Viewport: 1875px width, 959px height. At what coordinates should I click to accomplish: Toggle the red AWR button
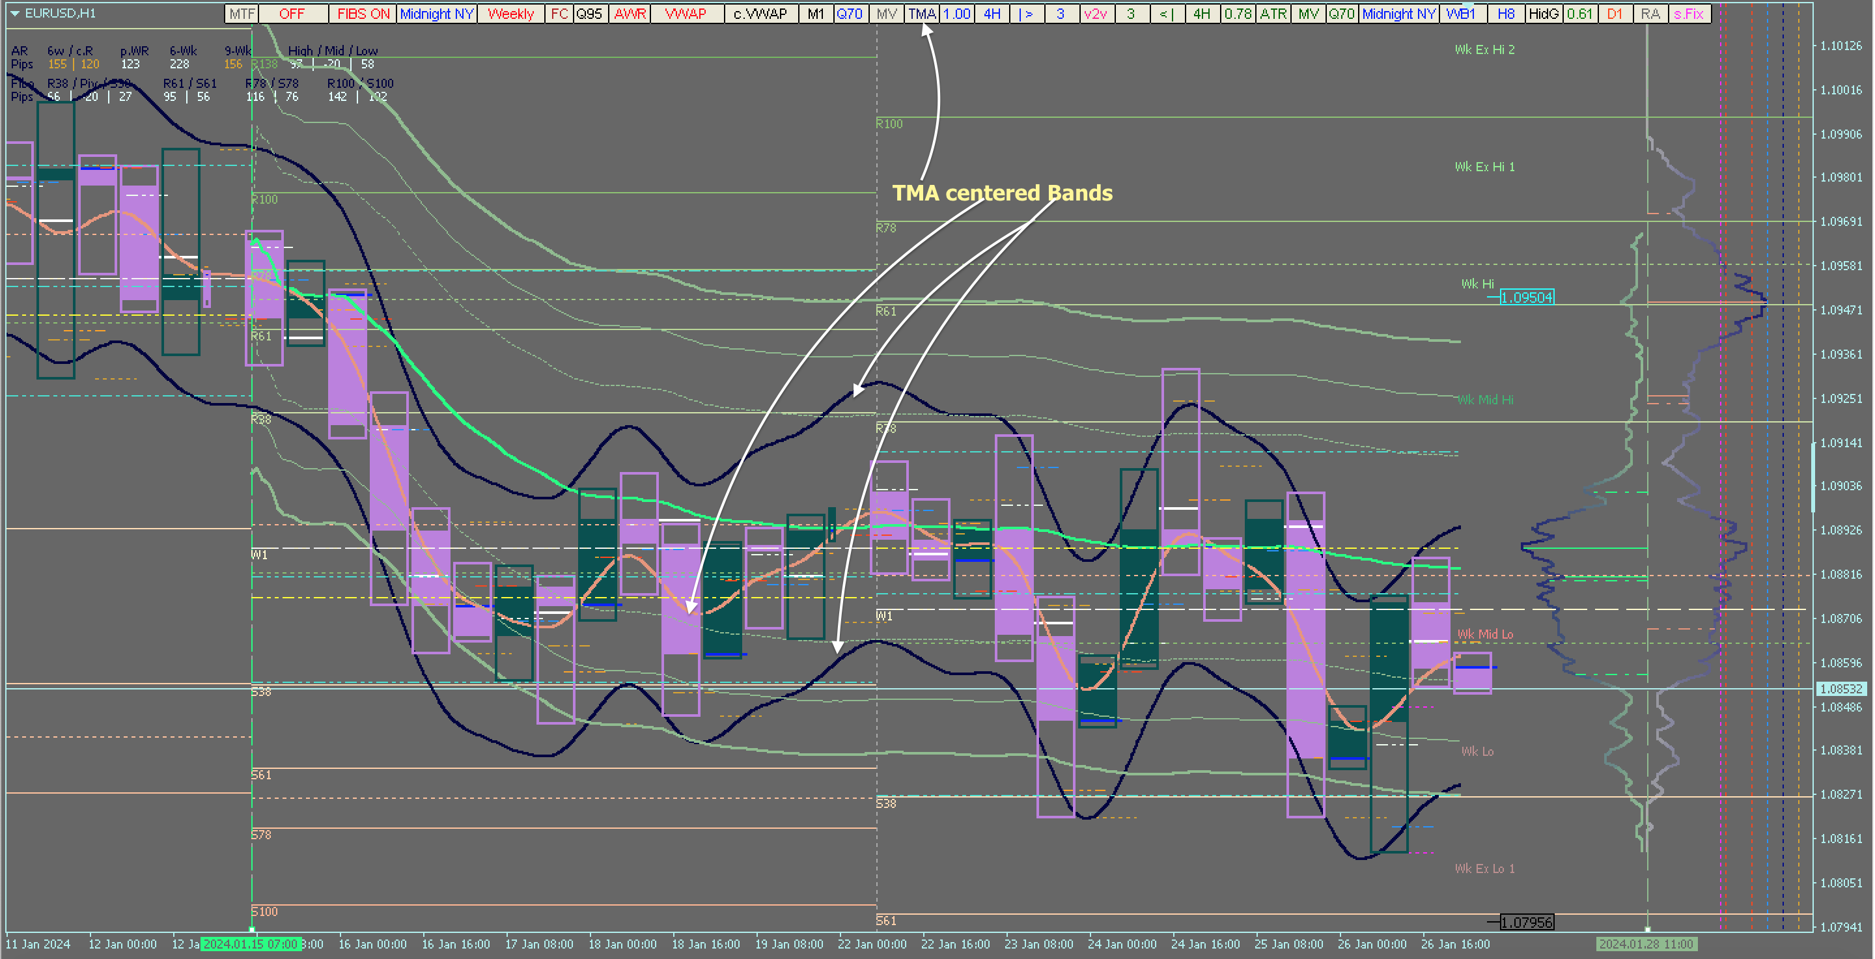630,14
